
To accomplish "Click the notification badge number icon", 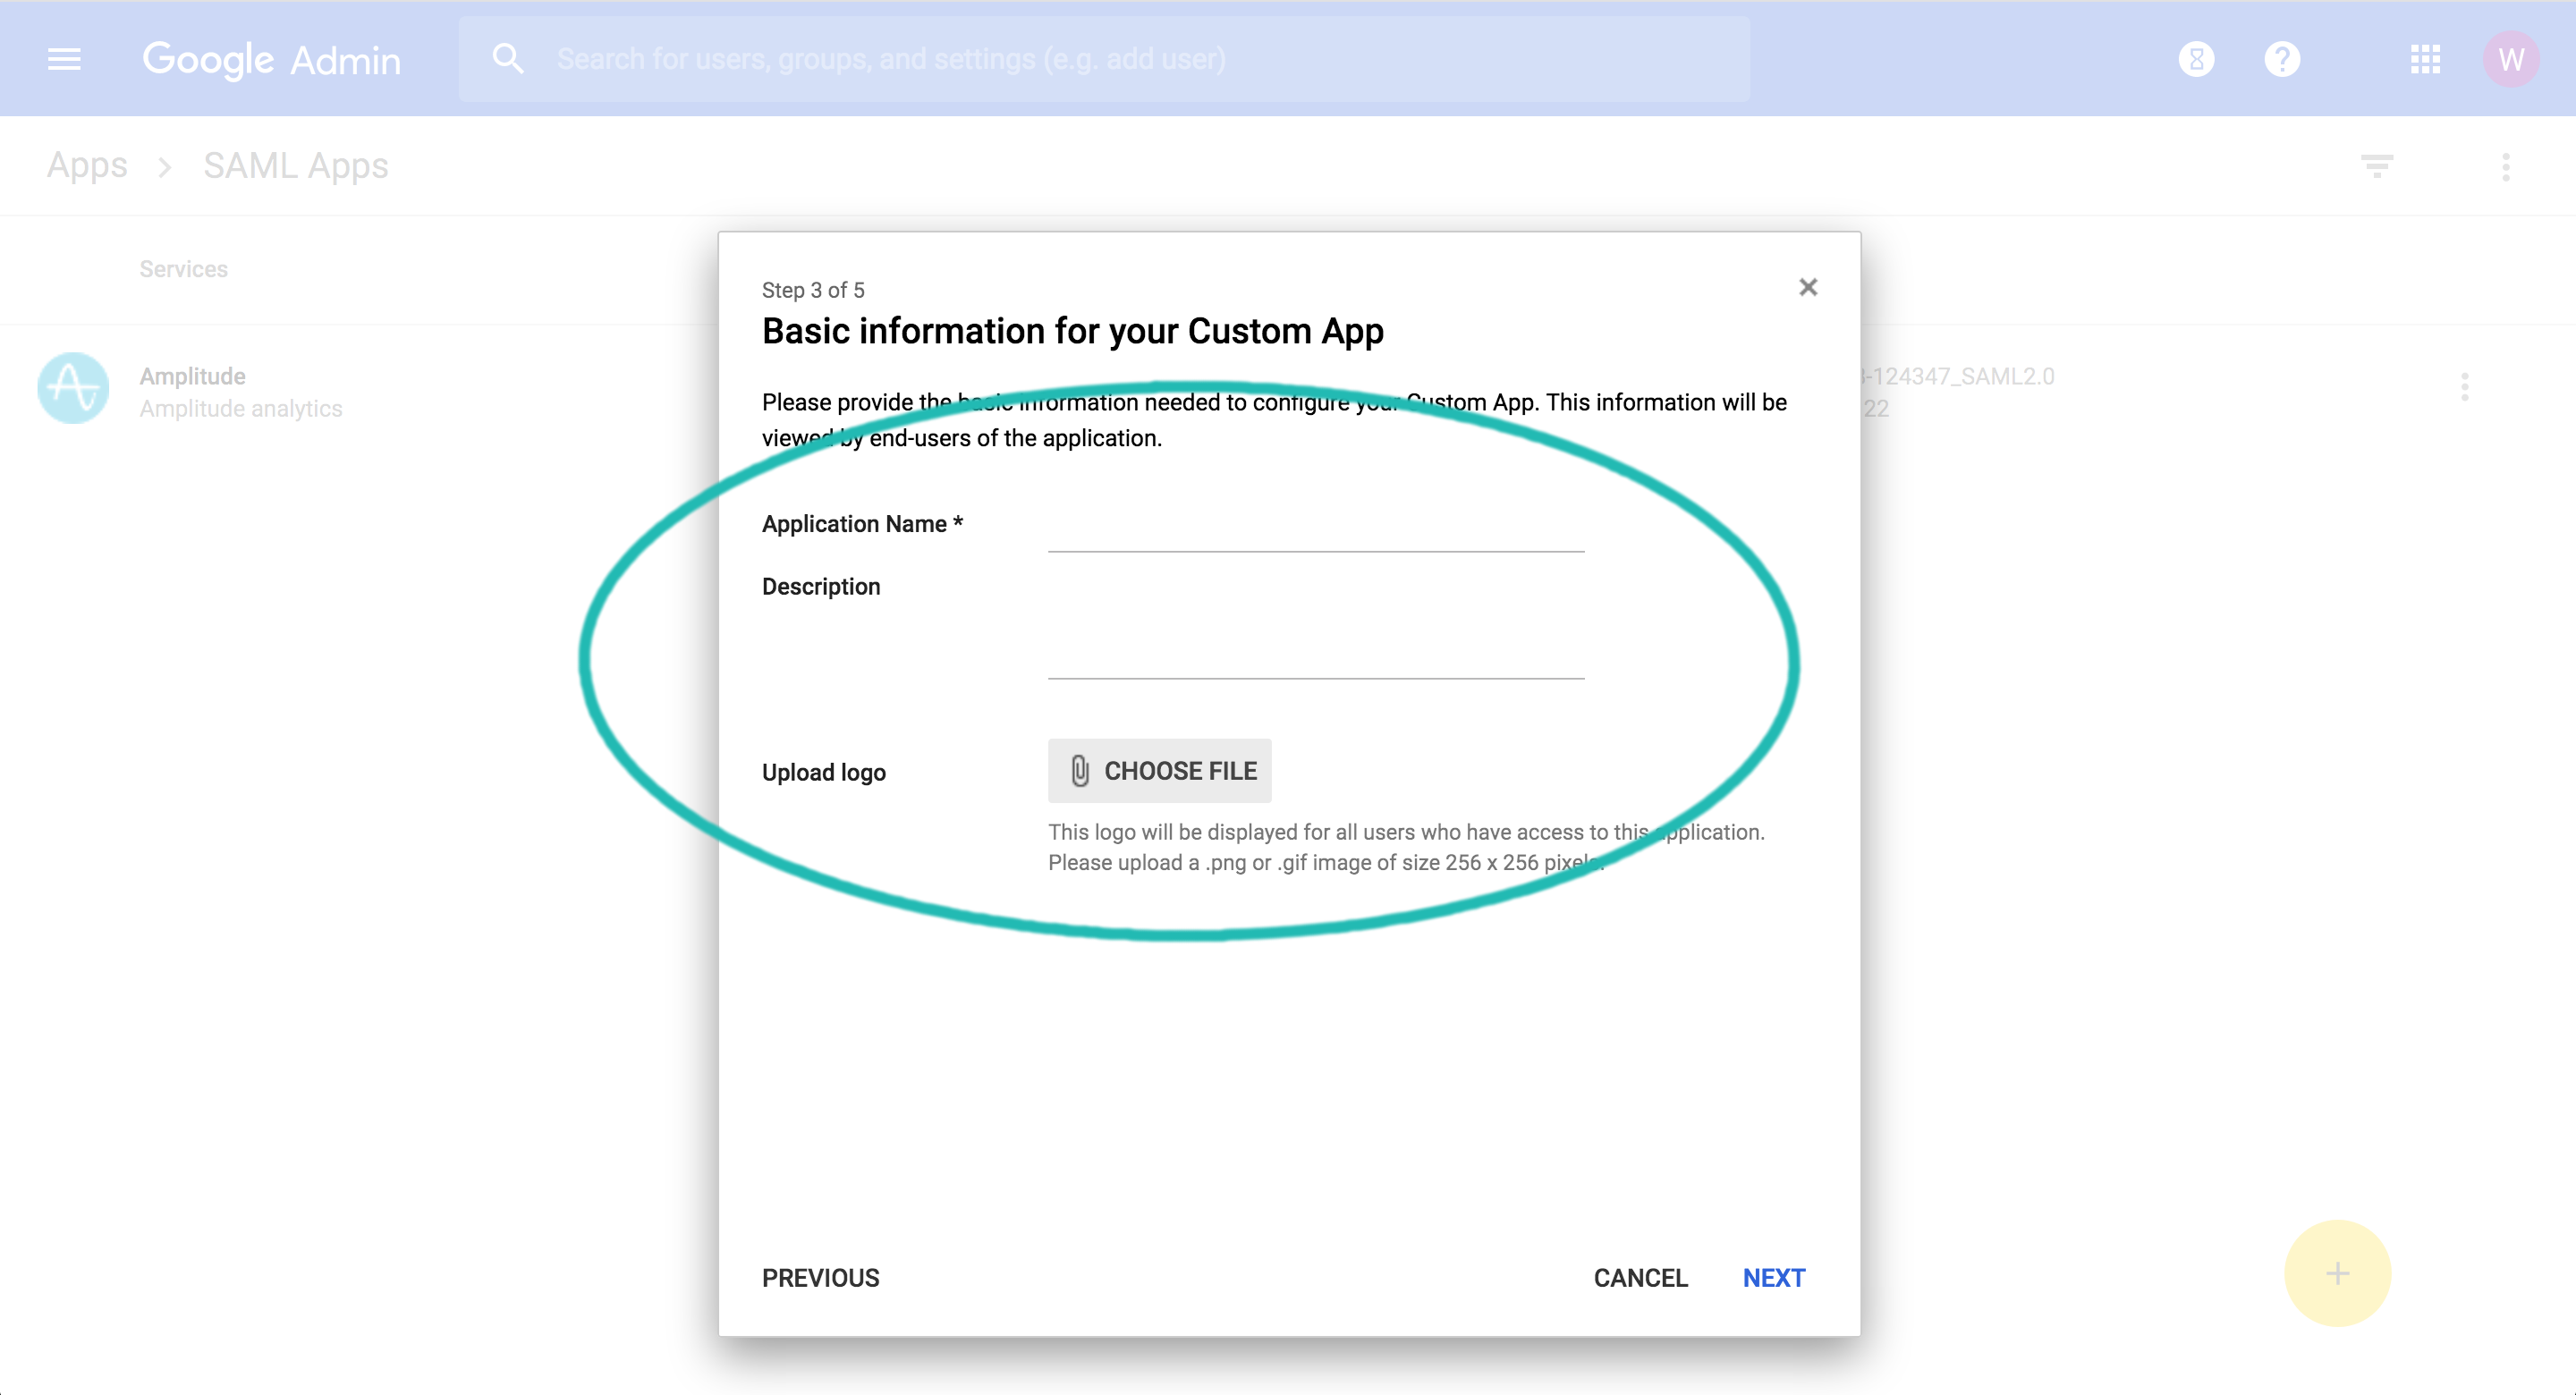I will (x=2199, y=58).
